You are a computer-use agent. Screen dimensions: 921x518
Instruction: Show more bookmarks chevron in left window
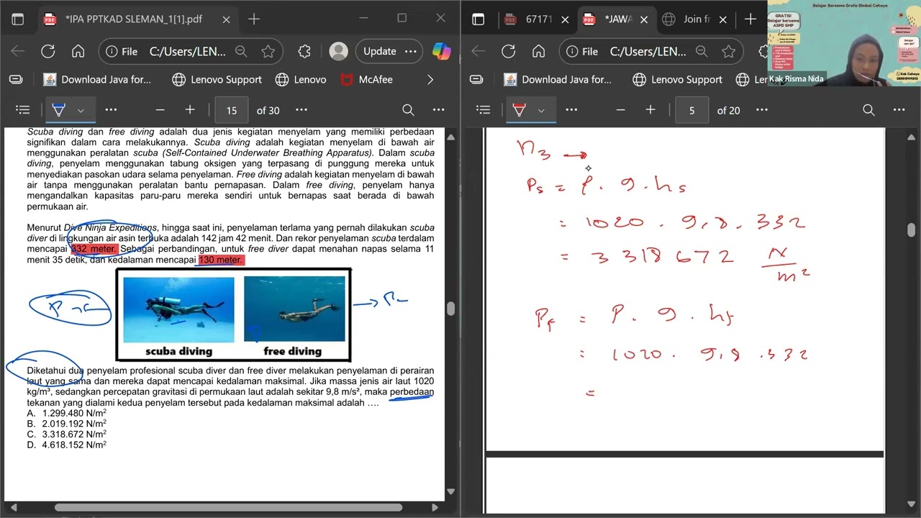click(430, 80)
